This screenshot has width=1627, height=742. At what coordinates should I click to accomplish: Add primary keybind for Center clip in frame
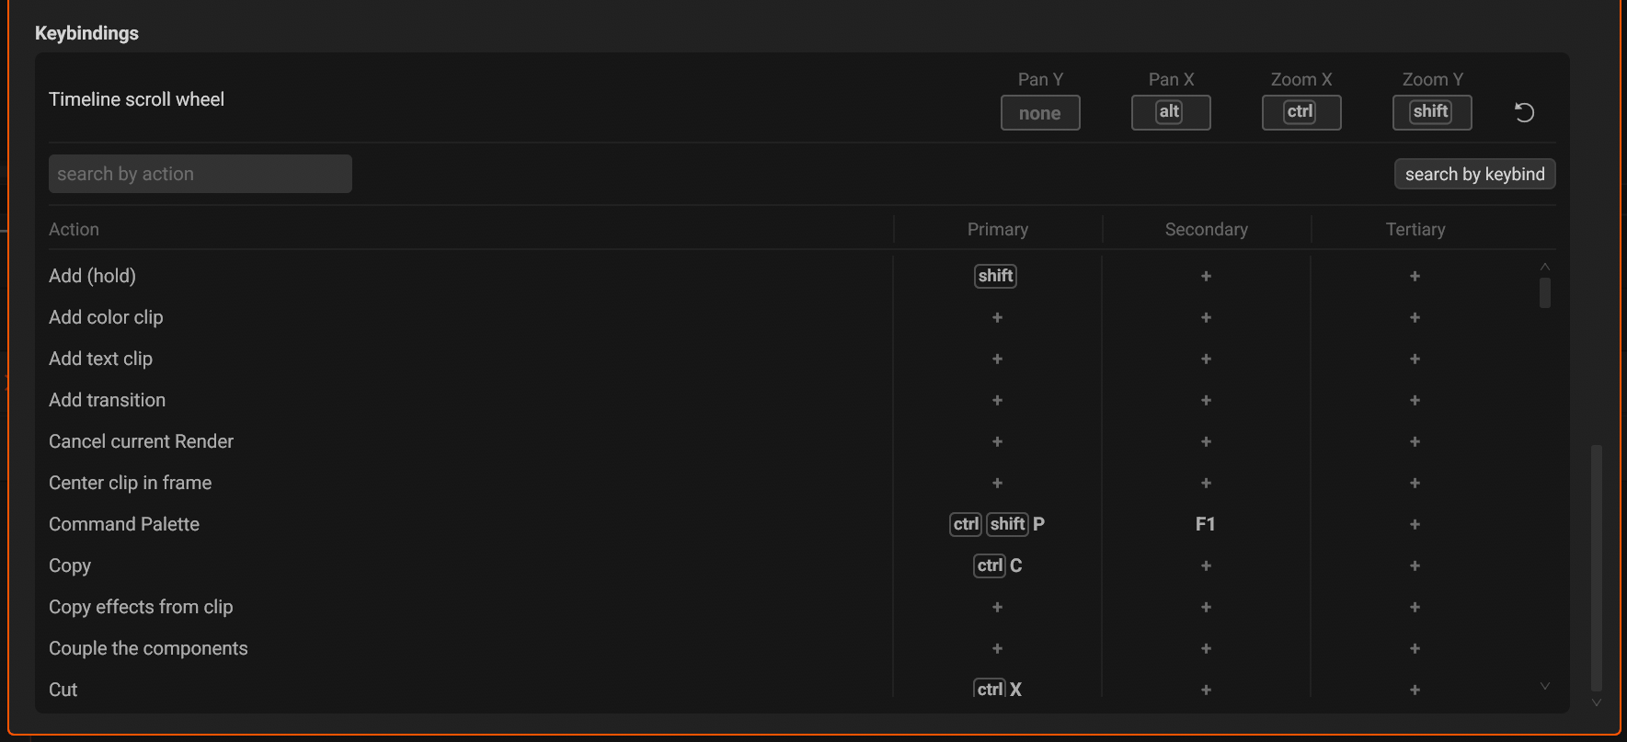pos(997,483)
